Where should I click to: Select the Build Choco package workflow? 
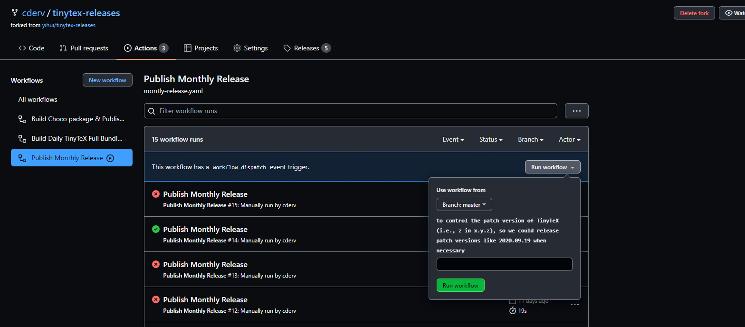[x=72, y=119]
